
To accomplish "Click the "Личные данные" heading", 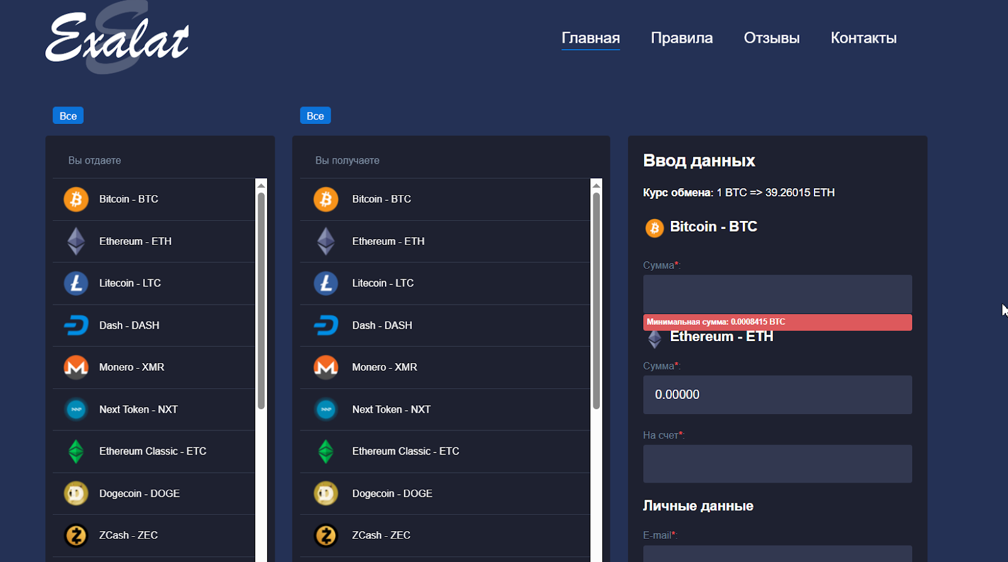I will click(x=698, y=506).
